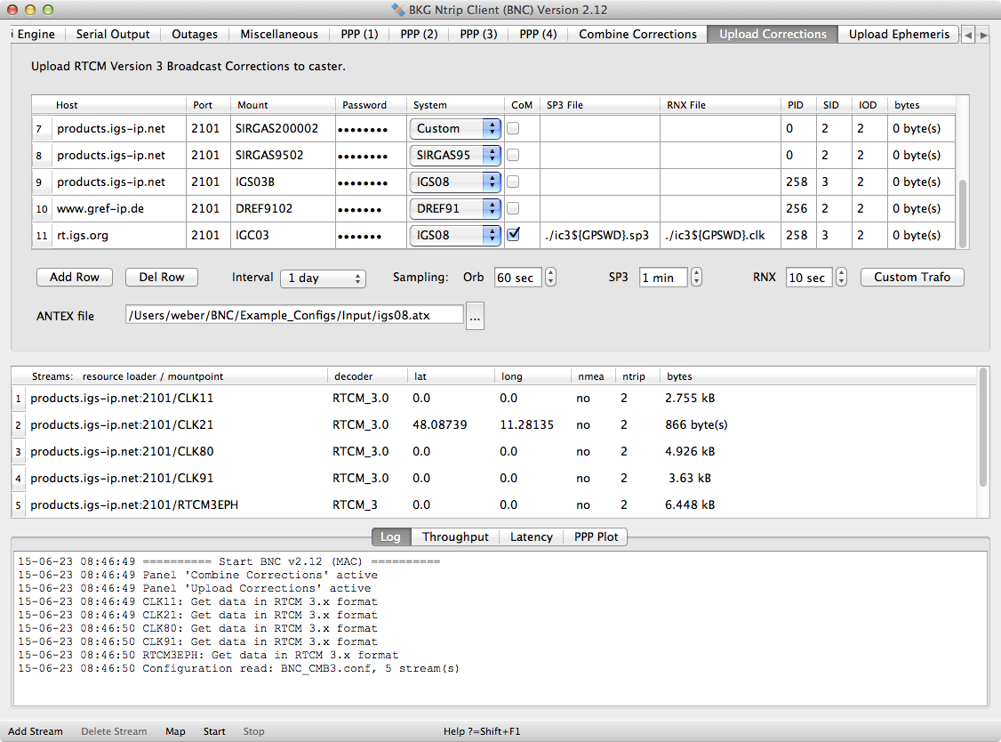Open the Throughput tab
The width and height of the screenshot is (1001, 742).
[455, 536]
